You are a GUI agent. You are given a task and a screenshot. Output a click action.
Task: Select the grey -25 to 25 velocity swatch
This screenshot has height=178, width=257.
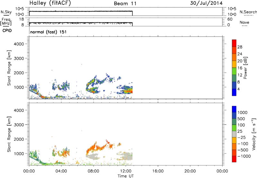click(x=234, y=134)
